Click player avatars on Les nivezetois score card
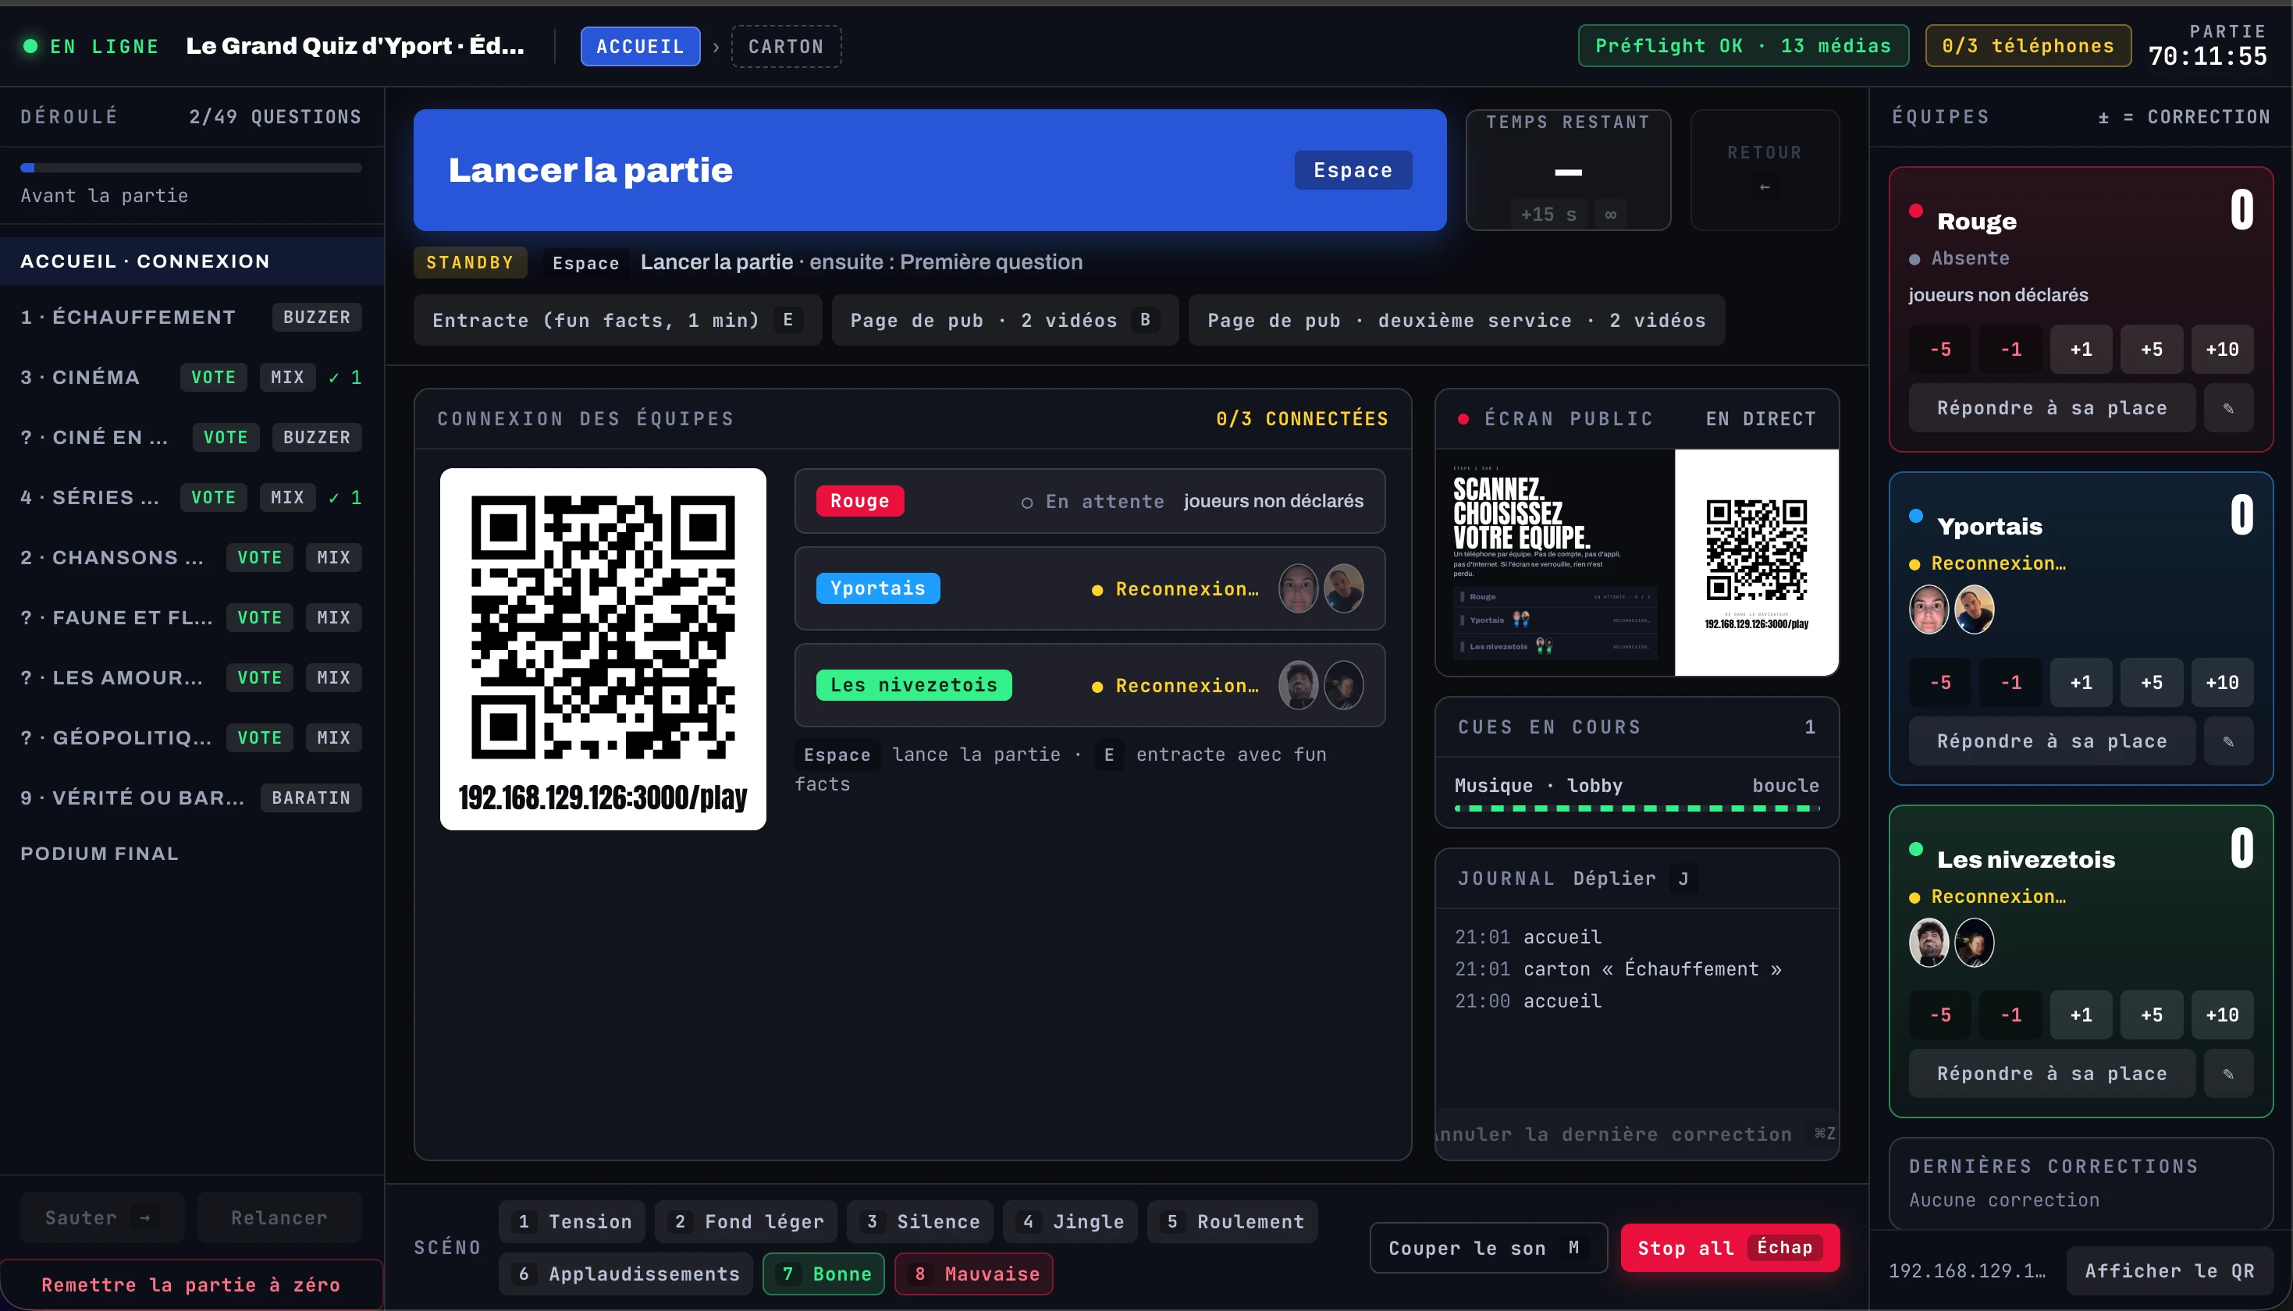2293x1311 pixels. (1951, 943)
